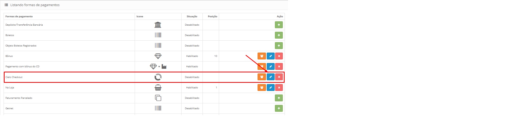Click the Formas de pagamento column header
The height and width of the screenshot is (127, 510).
click(19, 17)
